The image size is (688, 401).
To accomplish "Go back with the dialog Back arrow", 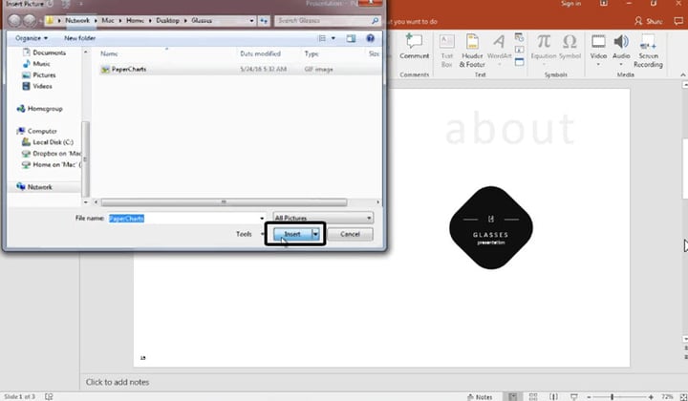I will (x=15, y=20).
